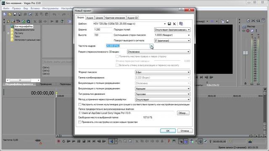The image size is (269, 151).
Task: Click the loop playback icon
Action: (x=63, y=141)
